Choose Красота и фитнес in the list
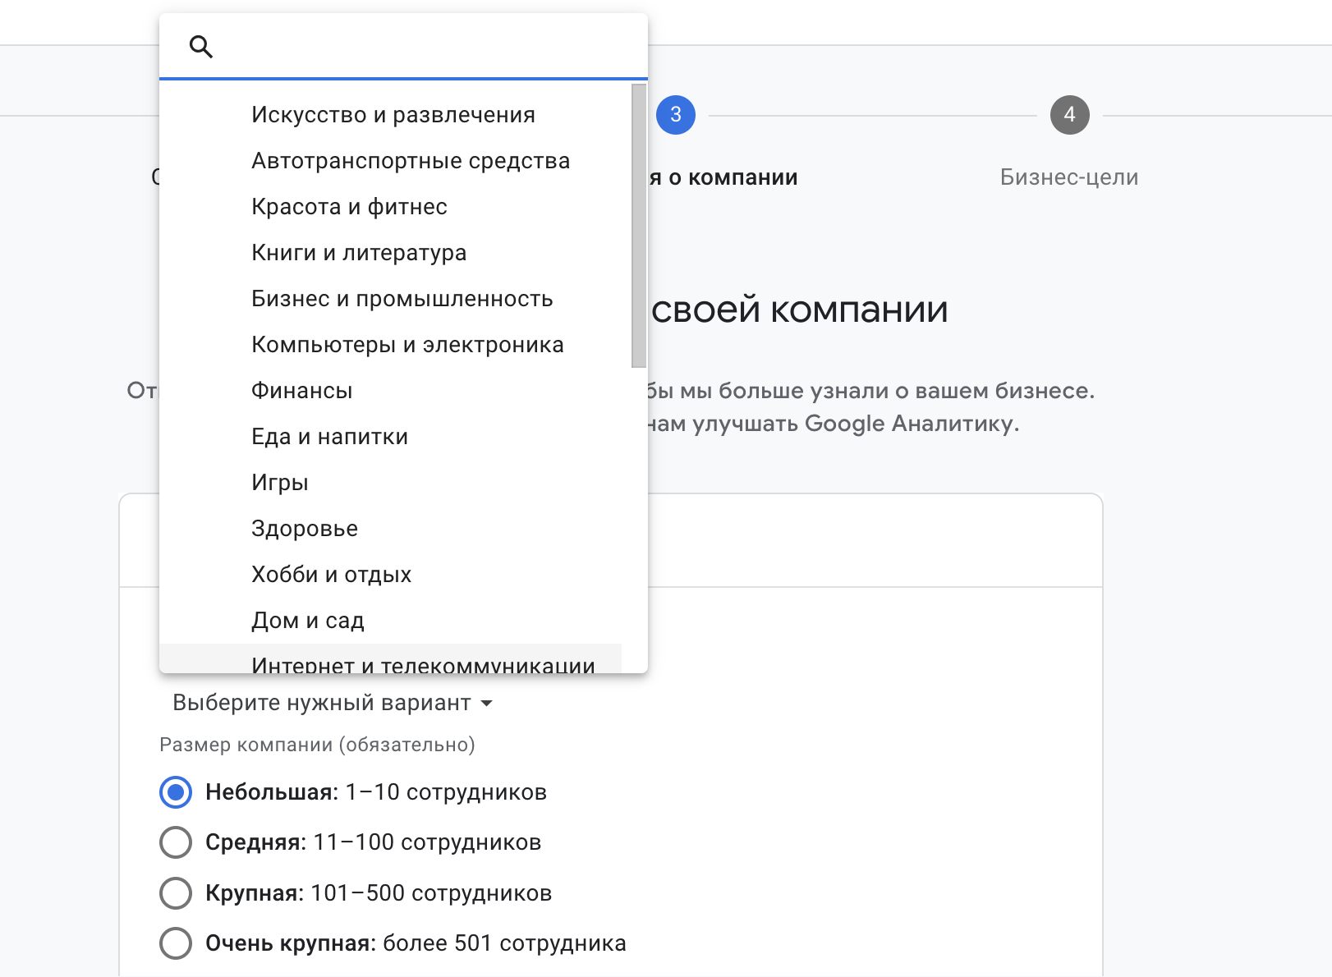This screenshot has width=1332, height=977. click(349, 207)
